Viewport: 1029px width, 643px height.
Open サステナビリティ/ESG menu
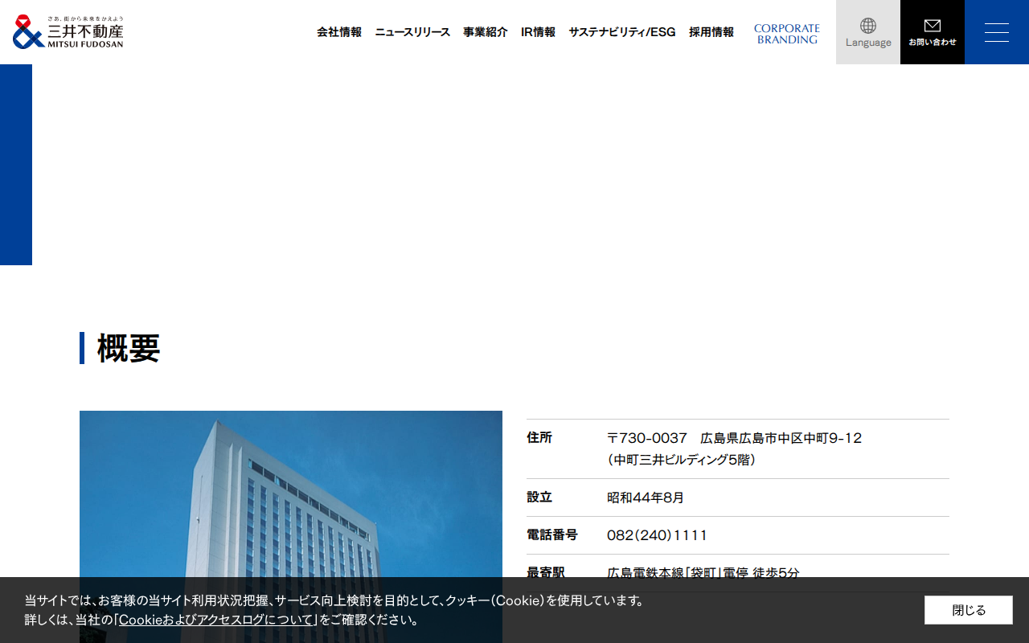click(622, 32)
